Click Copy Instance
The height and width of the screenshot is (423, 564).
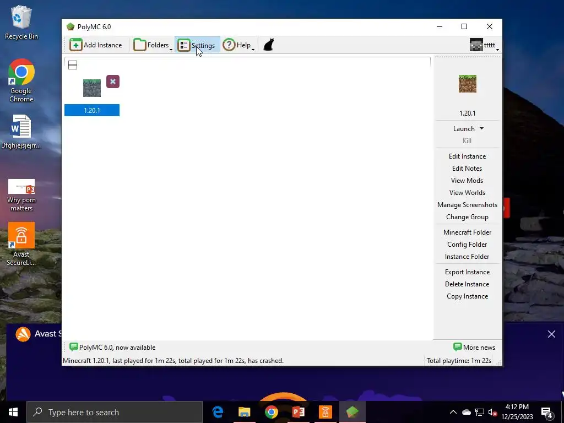click(x=467, y=296)
